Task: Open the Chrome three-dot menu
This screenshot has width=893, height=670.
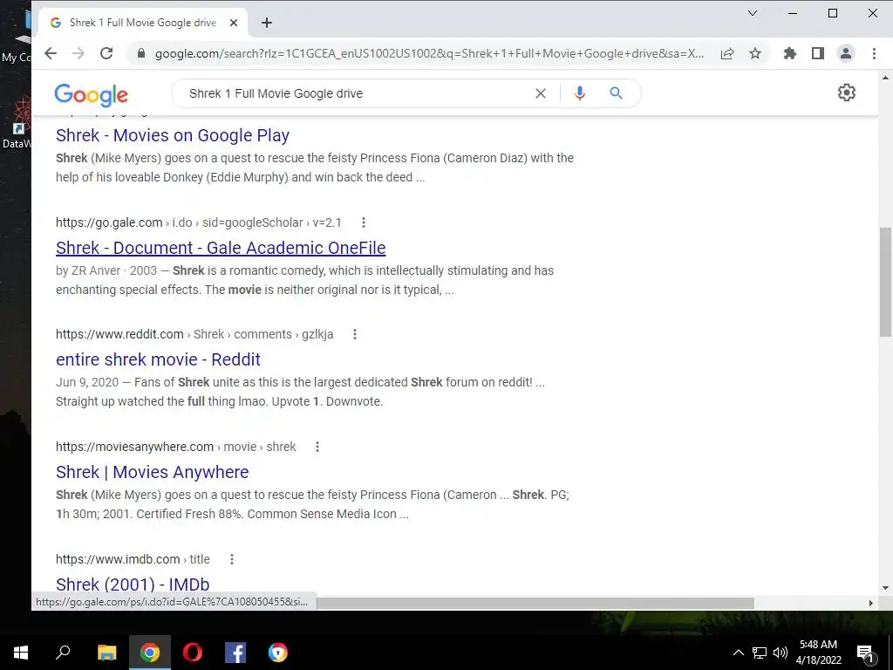Action: click(874, 53)
